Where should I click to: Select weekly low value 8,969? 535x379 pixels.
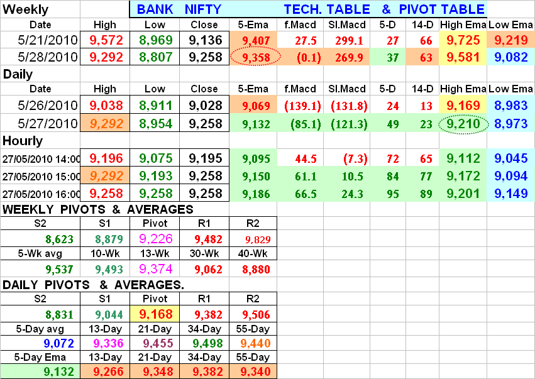[x=155, y=40]
